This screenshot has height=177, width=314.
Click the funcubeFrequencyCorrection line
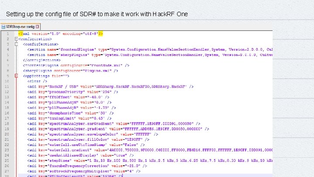(87, 166)
